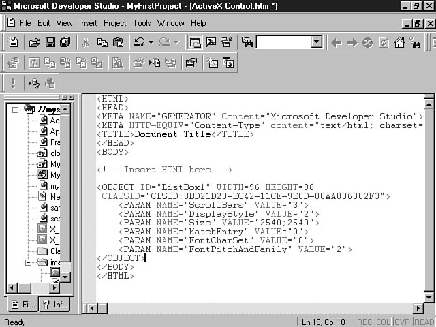Click the editor horizontal scrollbar right arrow
Screen dimensions: 436x327
[x=418, y=309]
